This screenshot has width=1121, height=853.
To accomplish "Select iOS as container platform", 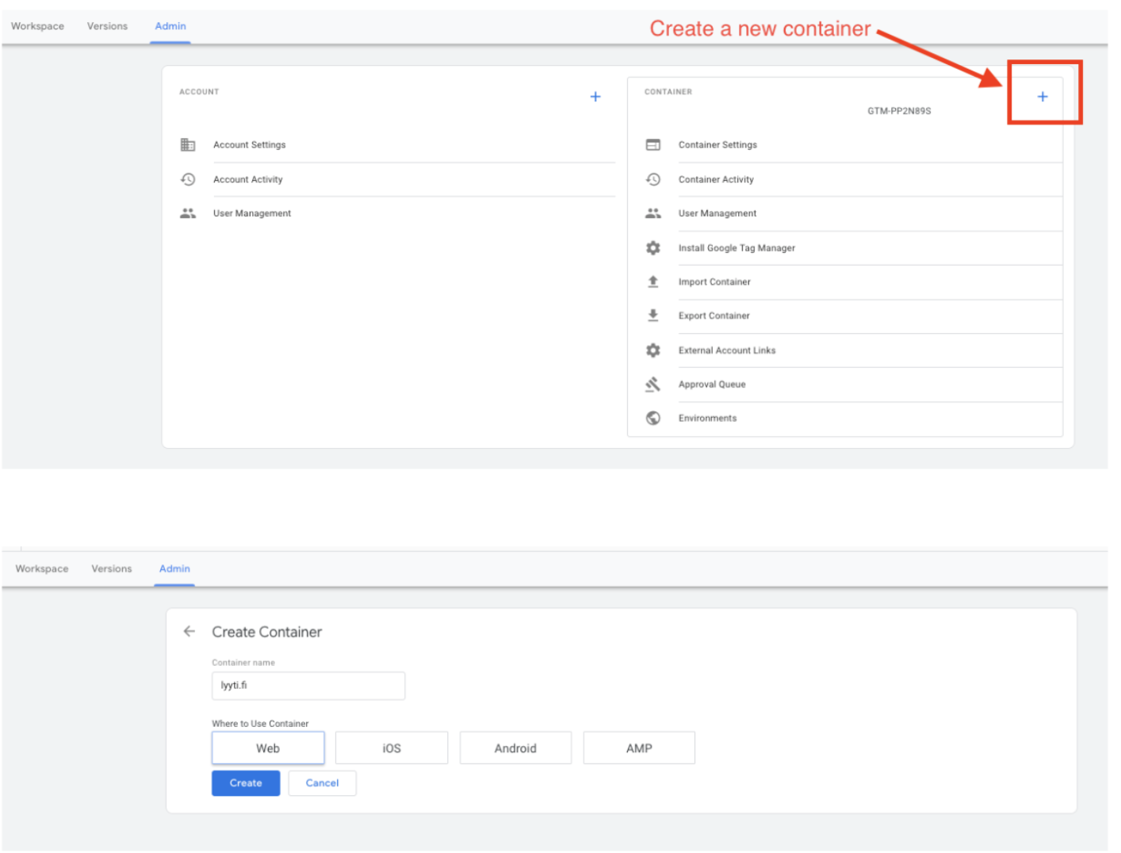I will [x=392, y=748].
